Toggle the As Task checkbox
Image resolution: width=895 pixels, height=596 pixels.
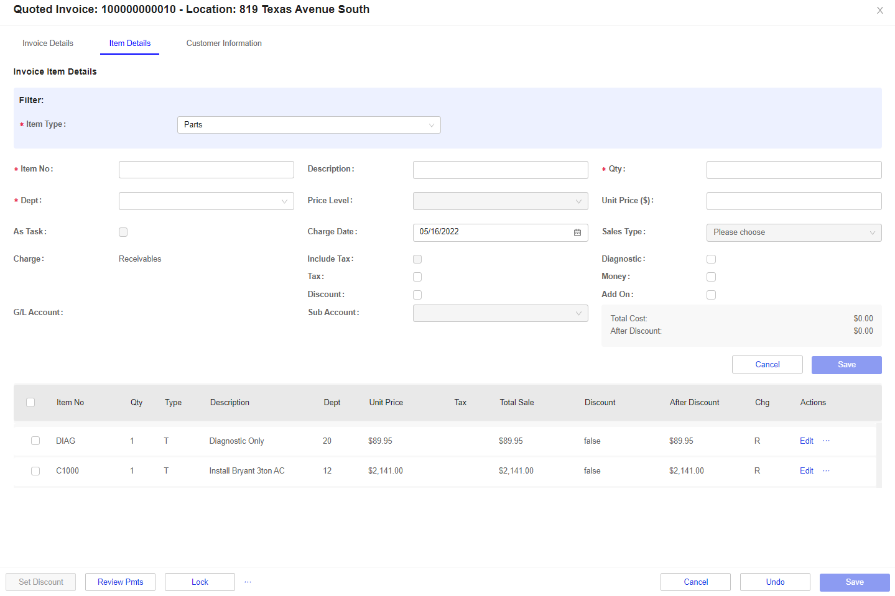point(123,232)
